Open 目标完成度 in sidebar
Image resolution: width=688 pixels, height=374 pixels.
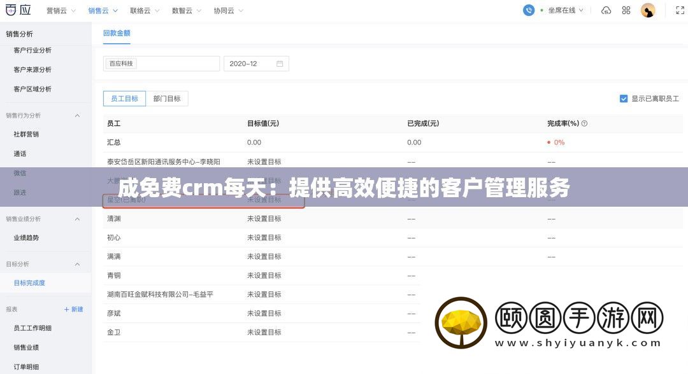[29, 283]
